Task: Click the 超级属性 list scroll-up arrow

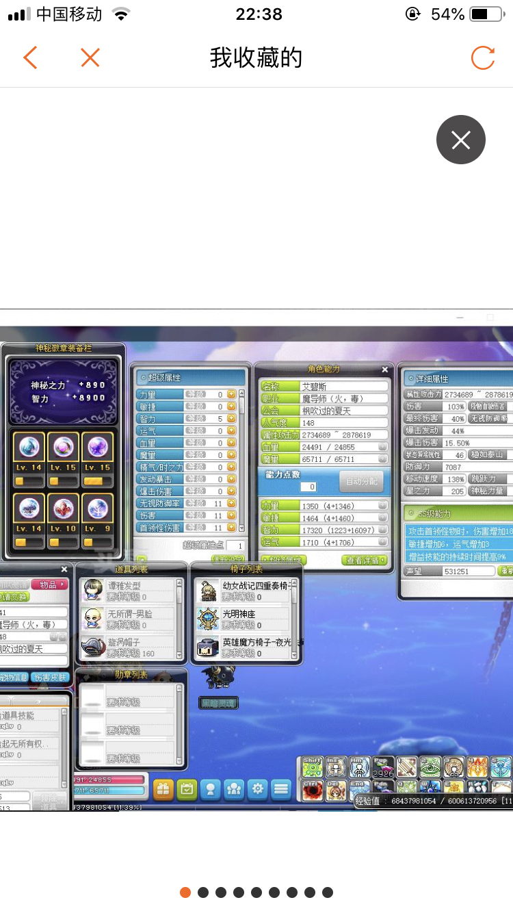Action: click(x=241, y=393)
